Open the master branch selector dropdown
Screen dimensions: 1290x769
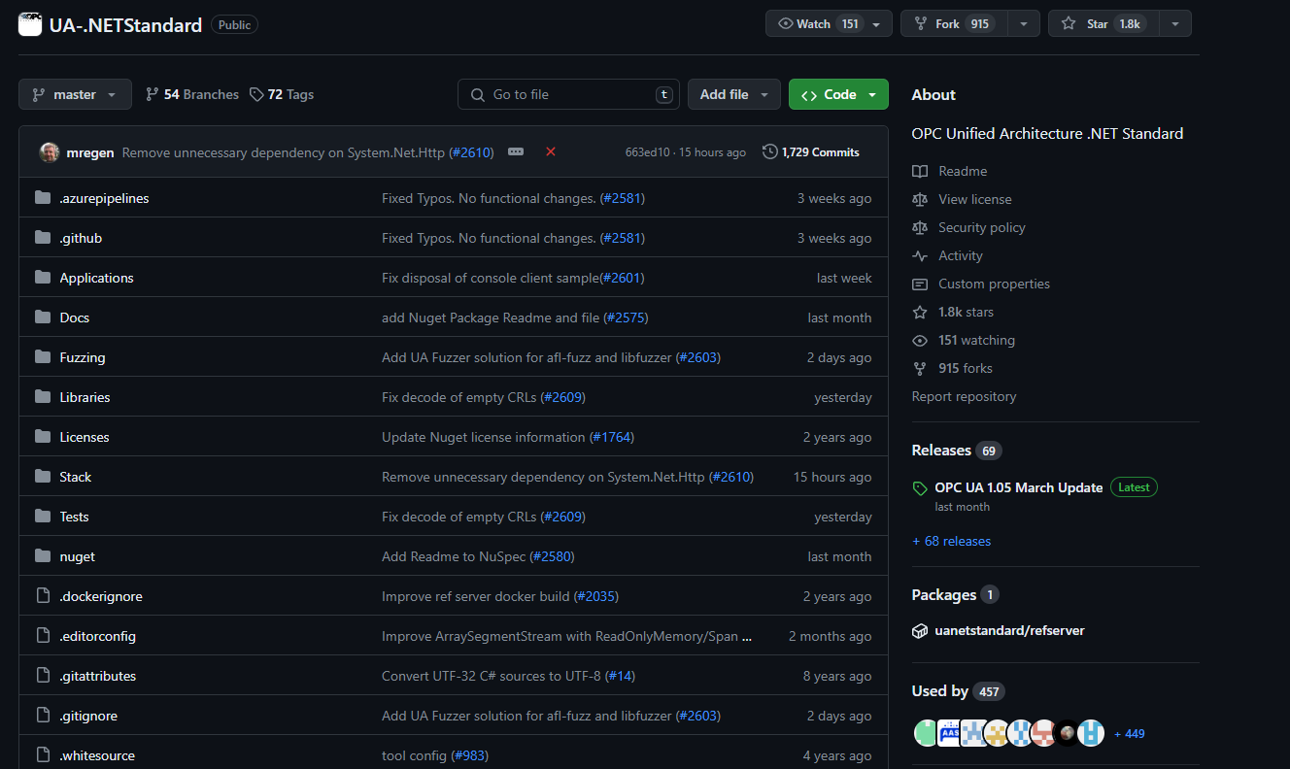click(x=75, y=94)
